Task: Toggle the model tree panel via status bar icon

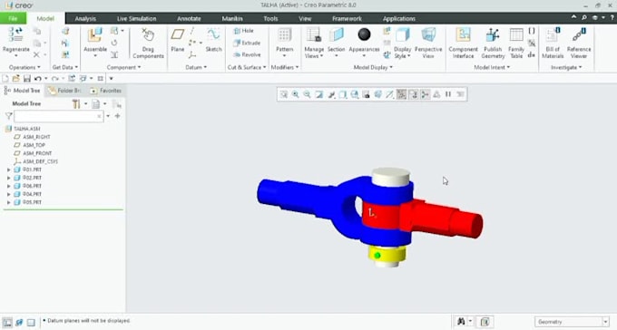Action: click(x=7, y=322)
